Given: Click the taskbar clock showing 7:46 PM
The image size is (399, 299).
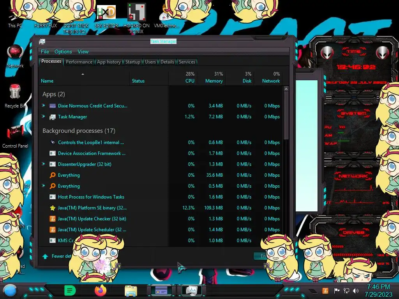Looking at the screenshot, I should [x=378, y=290].
